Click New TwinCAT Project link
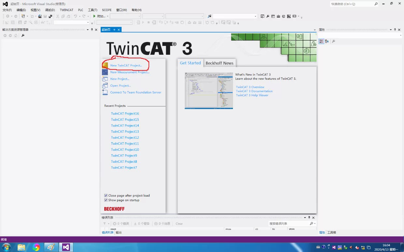This screenshot has height=252, width=404. pyautogui.click(x=126, y=65)
